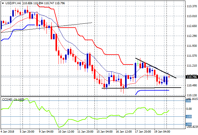Select the 4 Jan 2018 date label
The image size is (198, 135).
click(x=7, y=131)
